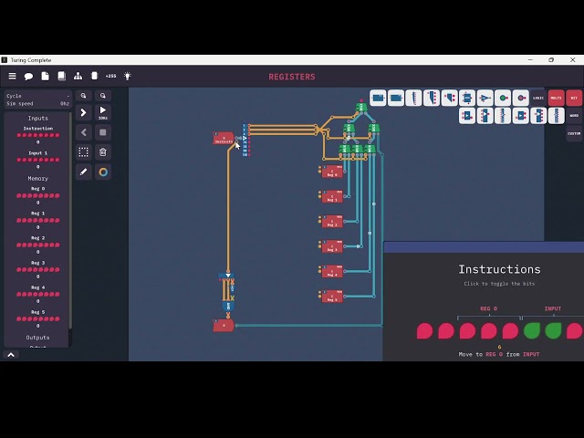The image size is (584, 438).
Task: Open the wire color ring picker
Action: 103,172
